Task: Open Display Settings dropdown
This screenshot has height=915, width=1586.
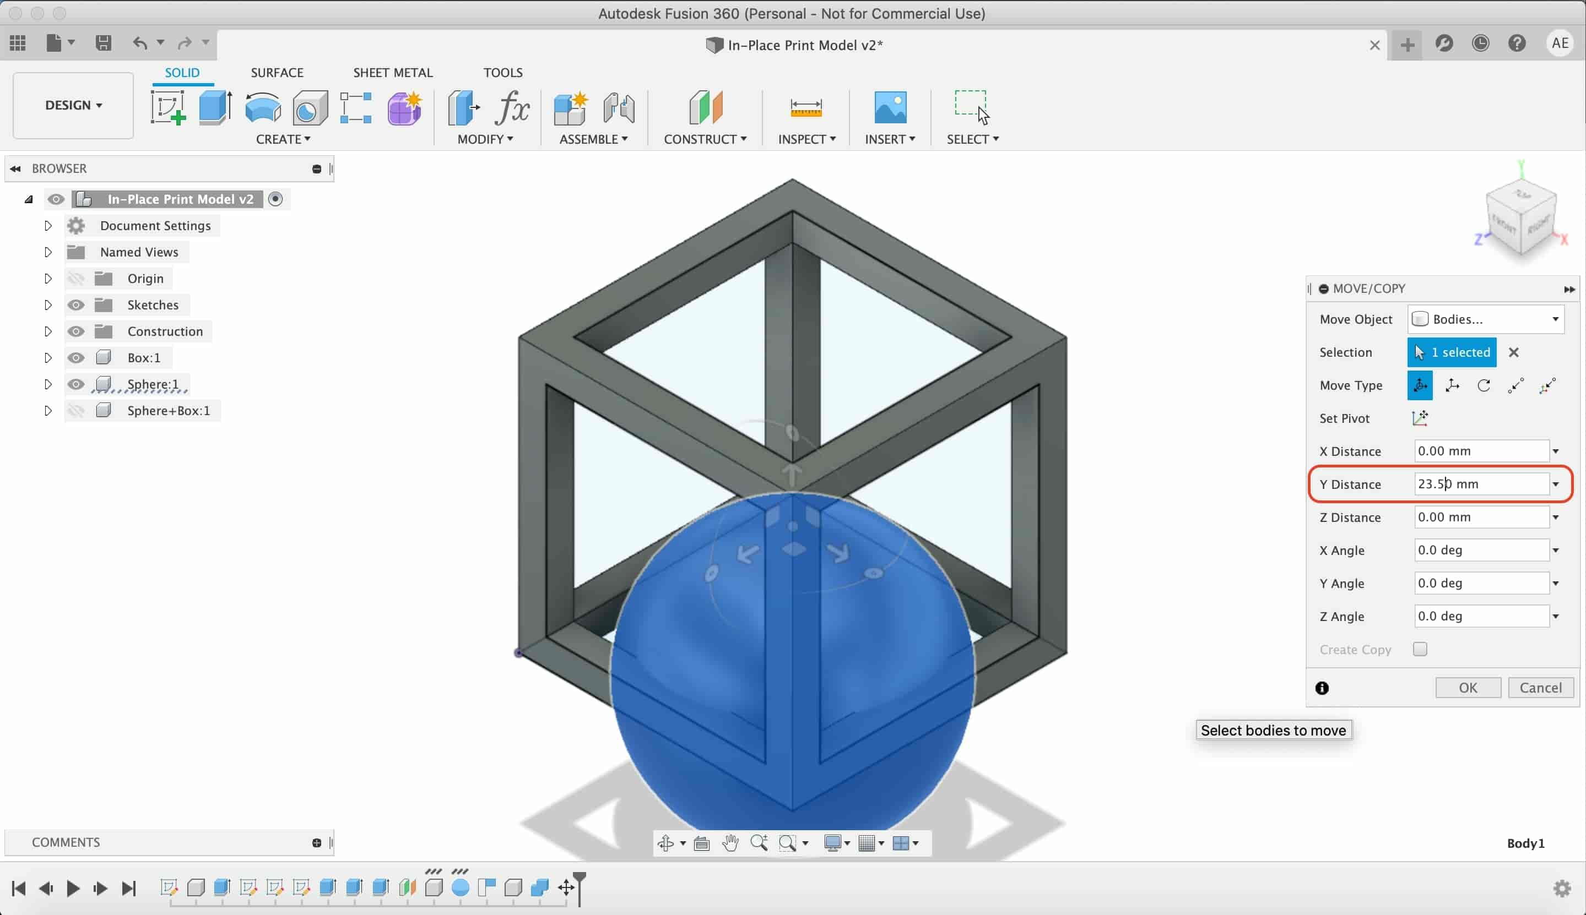Action: (x=837, y=843)
